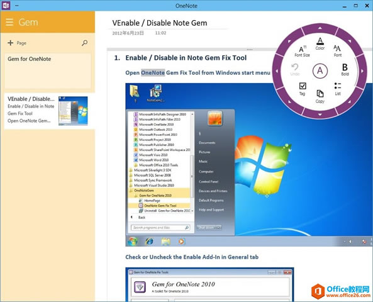Click the Page label next to plus
Viewport: 373px width, 302px height.
click(x=21, y=43)
